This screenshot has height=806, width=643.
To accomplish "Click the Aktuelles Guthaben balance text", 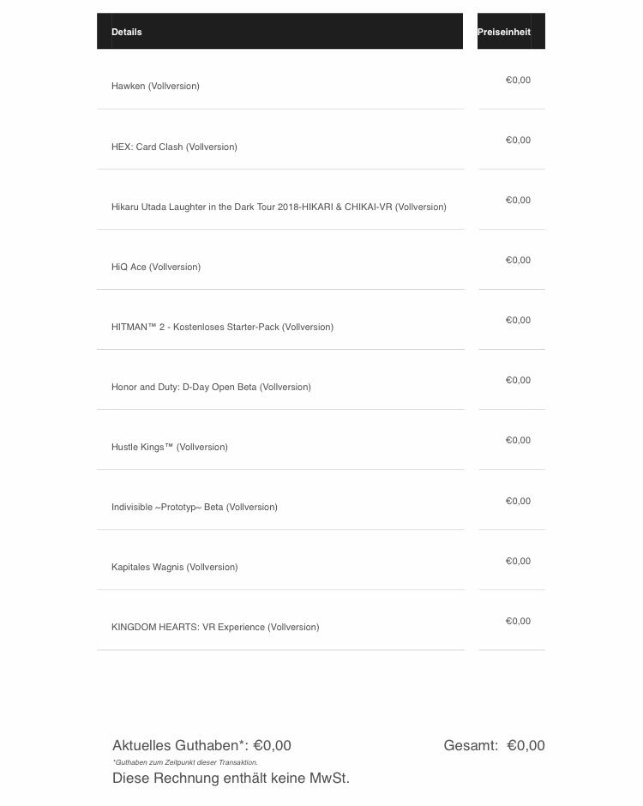I will [201, 745].
